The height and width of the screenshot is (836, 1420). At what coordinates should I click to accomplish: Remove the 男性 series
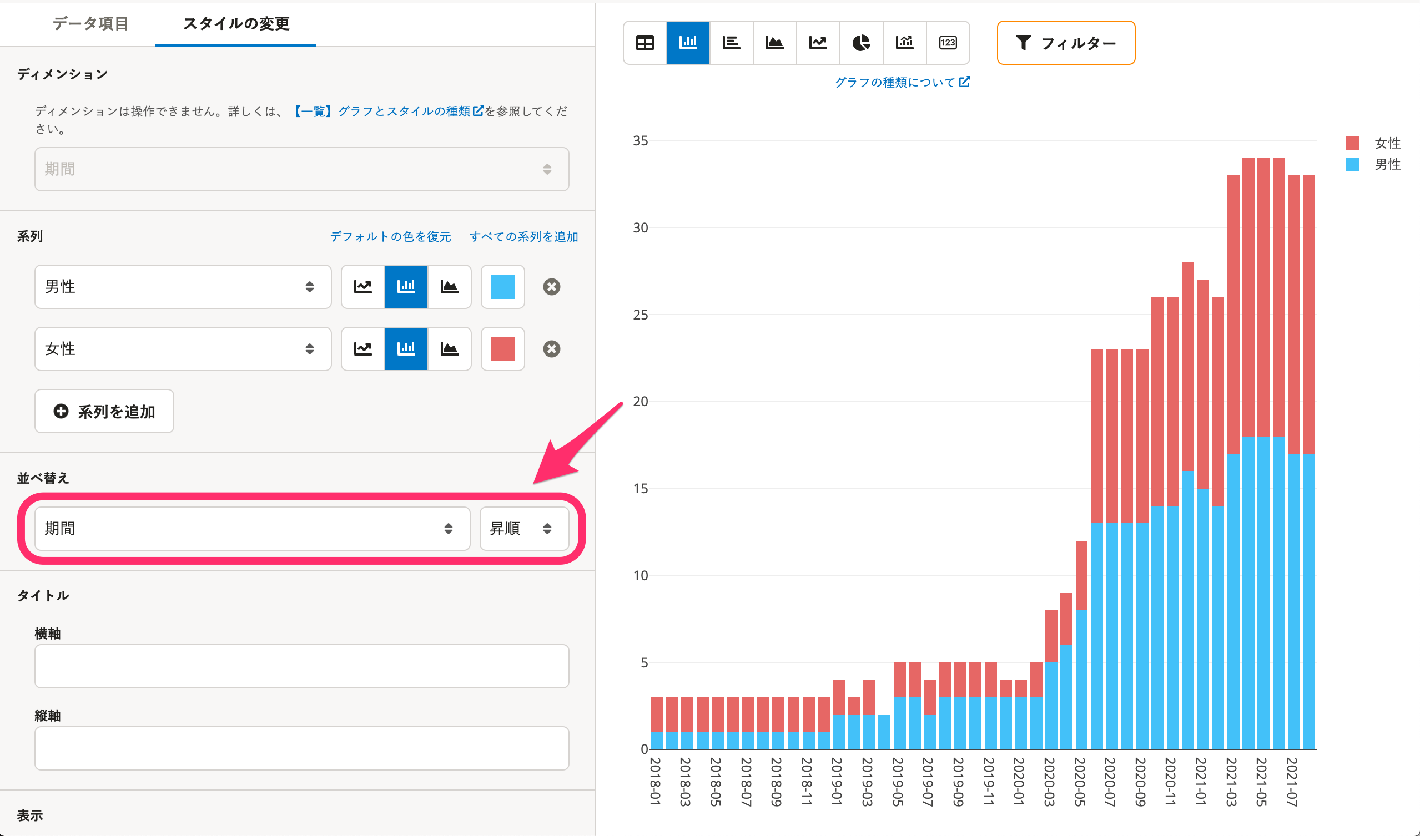click(551, 287)
